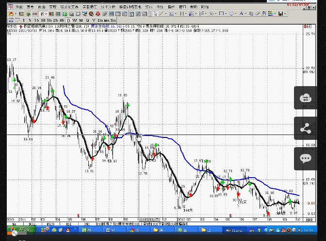Click the horizontal split window icon
326x241 pixels.
(x=111, y=14)
